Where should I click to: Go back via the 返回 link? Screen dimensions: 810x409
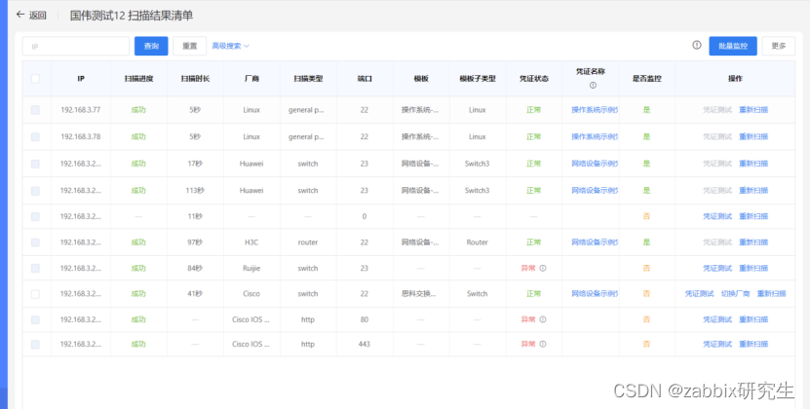[x=37, y=15]
